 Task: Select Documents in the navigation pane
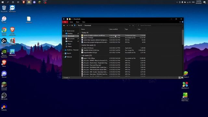(71, 39)
